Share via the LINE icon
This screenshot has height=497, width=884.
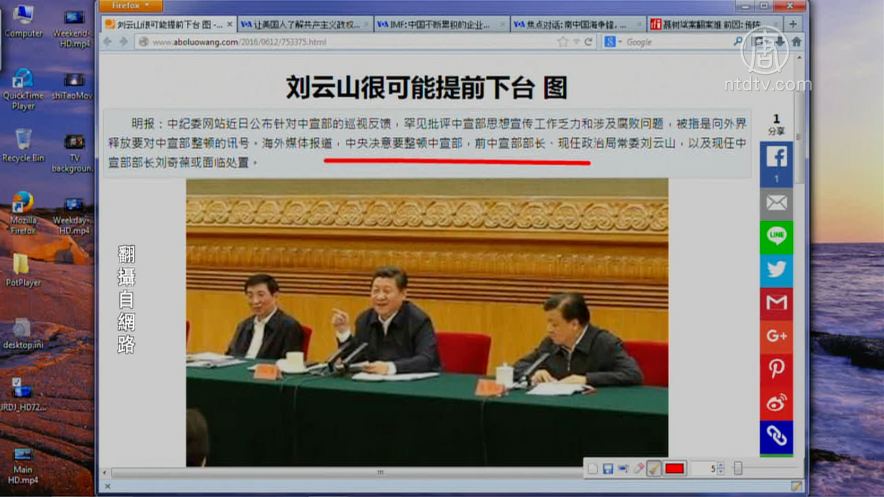coord(776,236)
